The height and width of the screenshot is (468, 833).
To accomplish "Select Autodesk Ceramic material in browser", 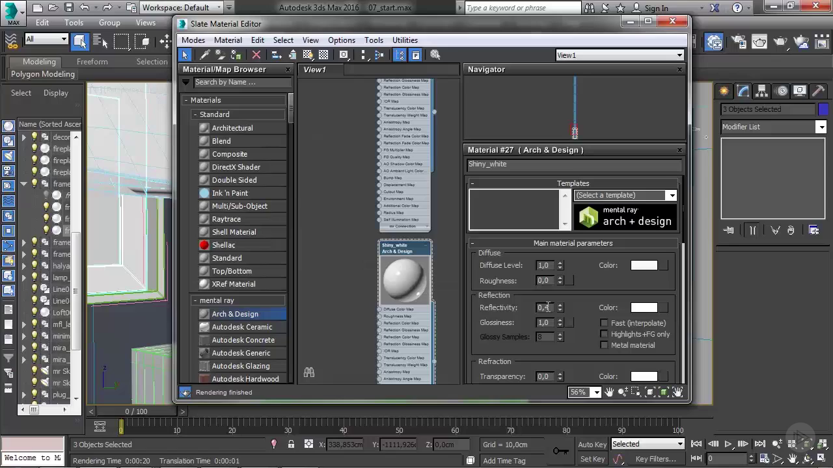I will point(242,327).
